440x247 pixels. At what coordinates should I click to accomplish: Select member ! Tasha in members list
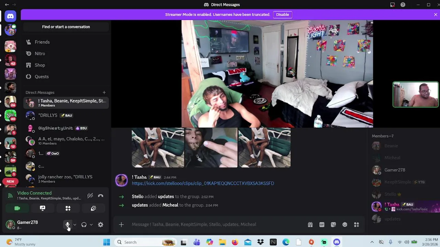click(x=404, y=207)
